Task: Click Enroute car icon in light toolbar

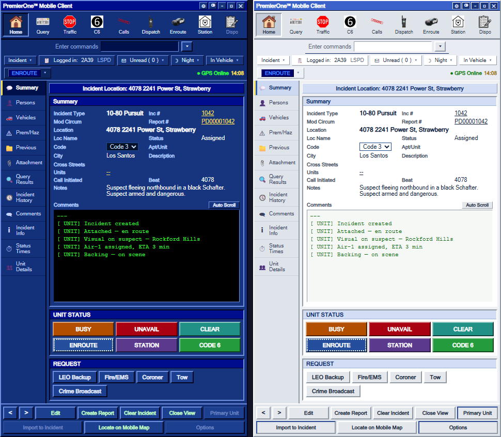Action: [x=431, y=25]
